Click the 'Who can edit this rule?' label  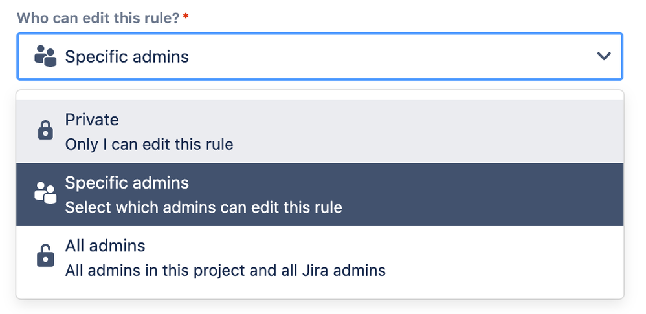[x=98, y=17]
